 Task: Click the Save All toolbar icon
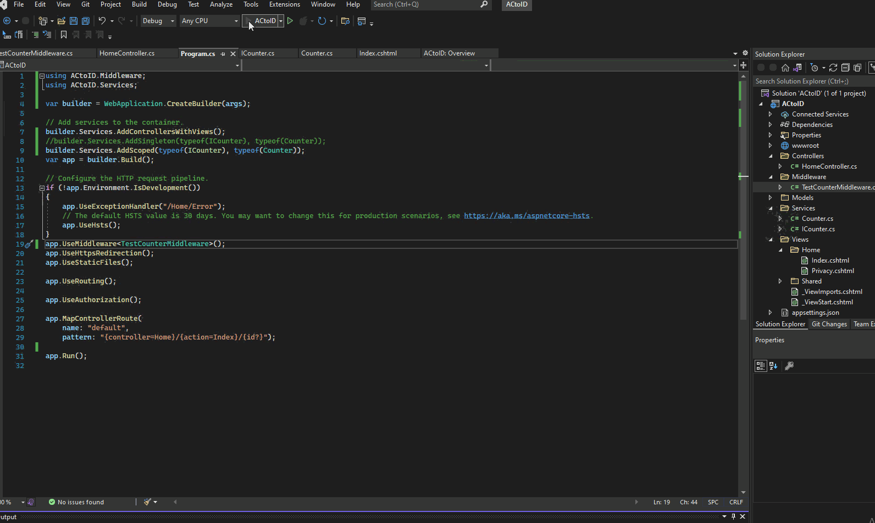[86, 21]
